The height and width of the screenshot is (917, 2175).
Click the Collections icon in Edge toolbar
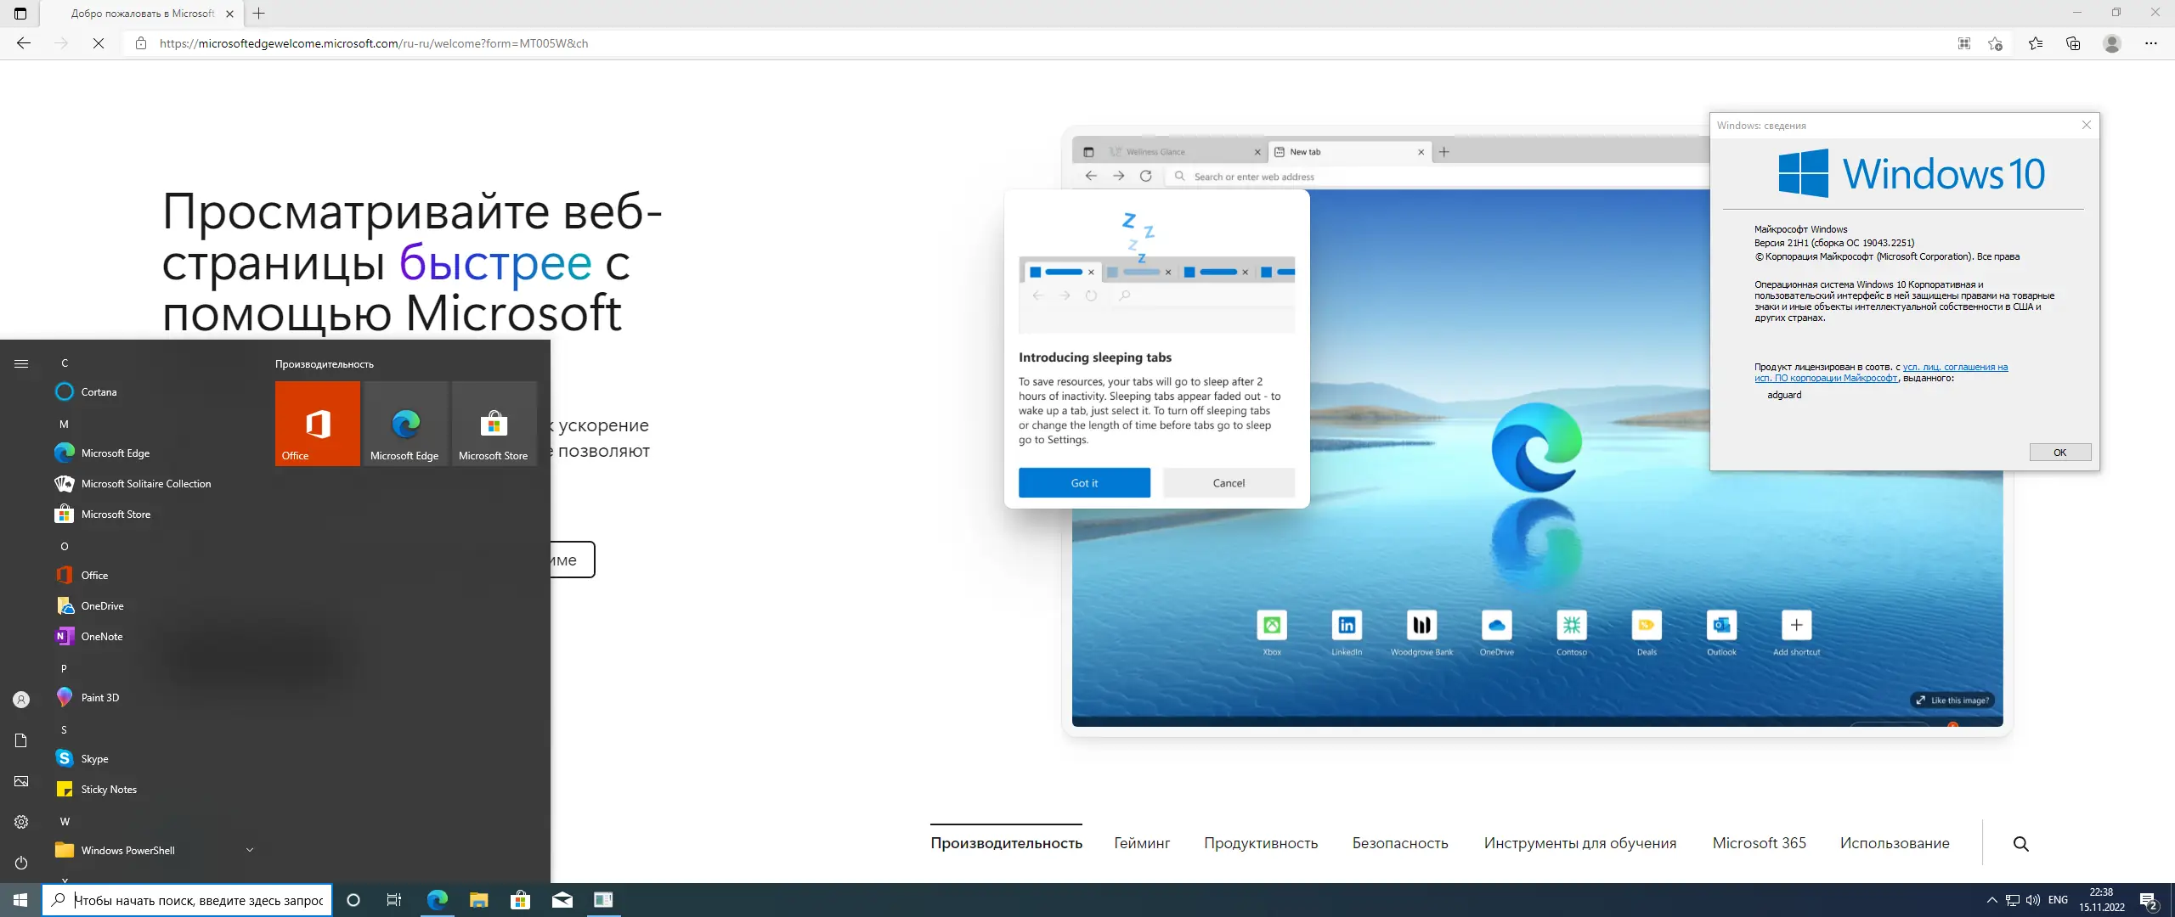2073,43
